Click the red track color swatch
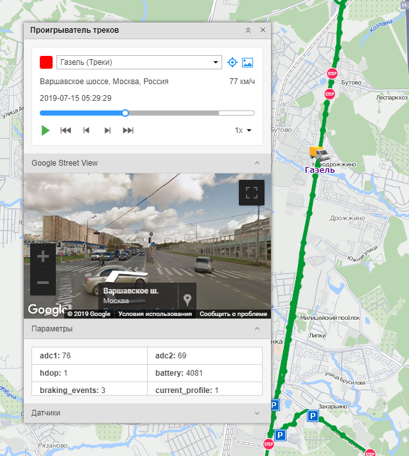Screen dimensions: 409x456 pos(46,62)
